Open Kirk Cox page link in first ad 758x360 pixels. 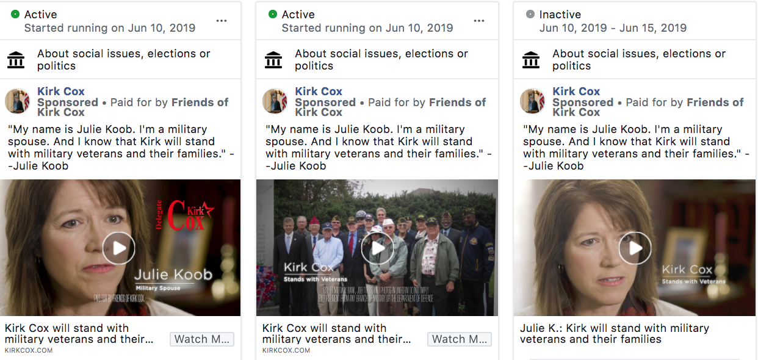tap(61, 92)
